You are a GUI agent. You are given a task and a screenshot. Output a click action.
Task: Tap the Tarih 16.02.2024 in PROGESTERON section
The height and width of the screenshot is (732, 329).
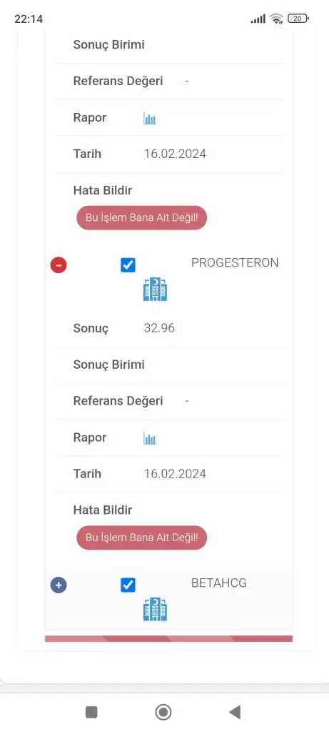(176, 474)
